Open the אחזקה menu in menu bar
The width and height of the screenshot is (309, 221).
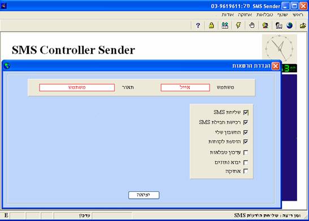(x=245, y=15)
